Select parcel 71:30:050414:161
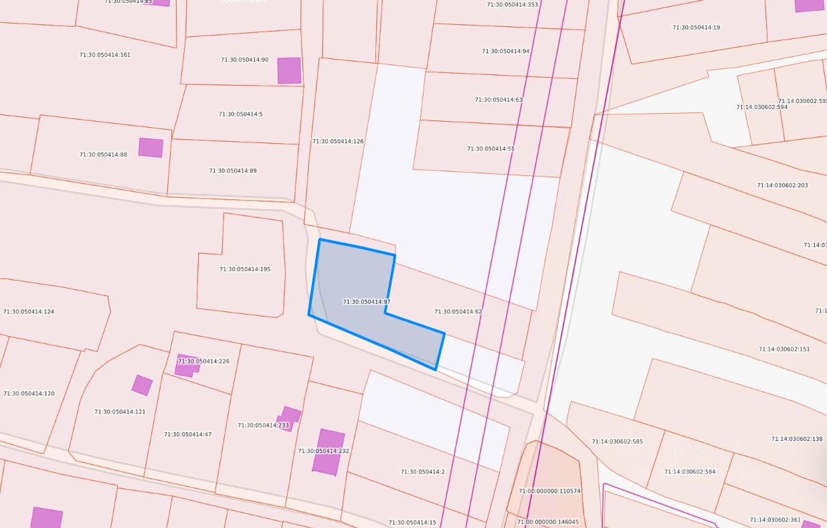 point(104,55)
